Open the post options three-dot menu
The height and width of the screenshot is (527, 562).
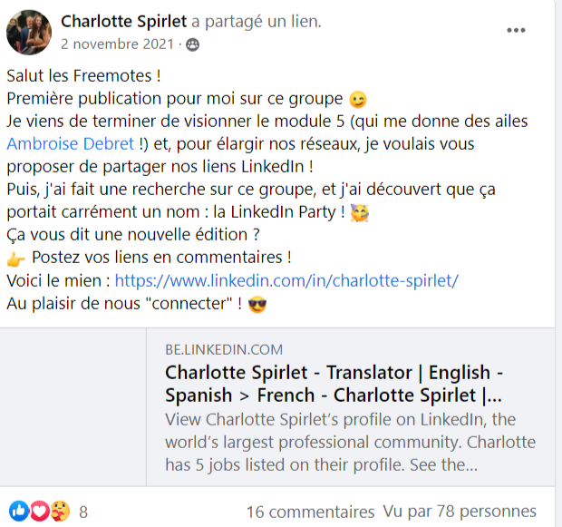(x=516, y=30)
